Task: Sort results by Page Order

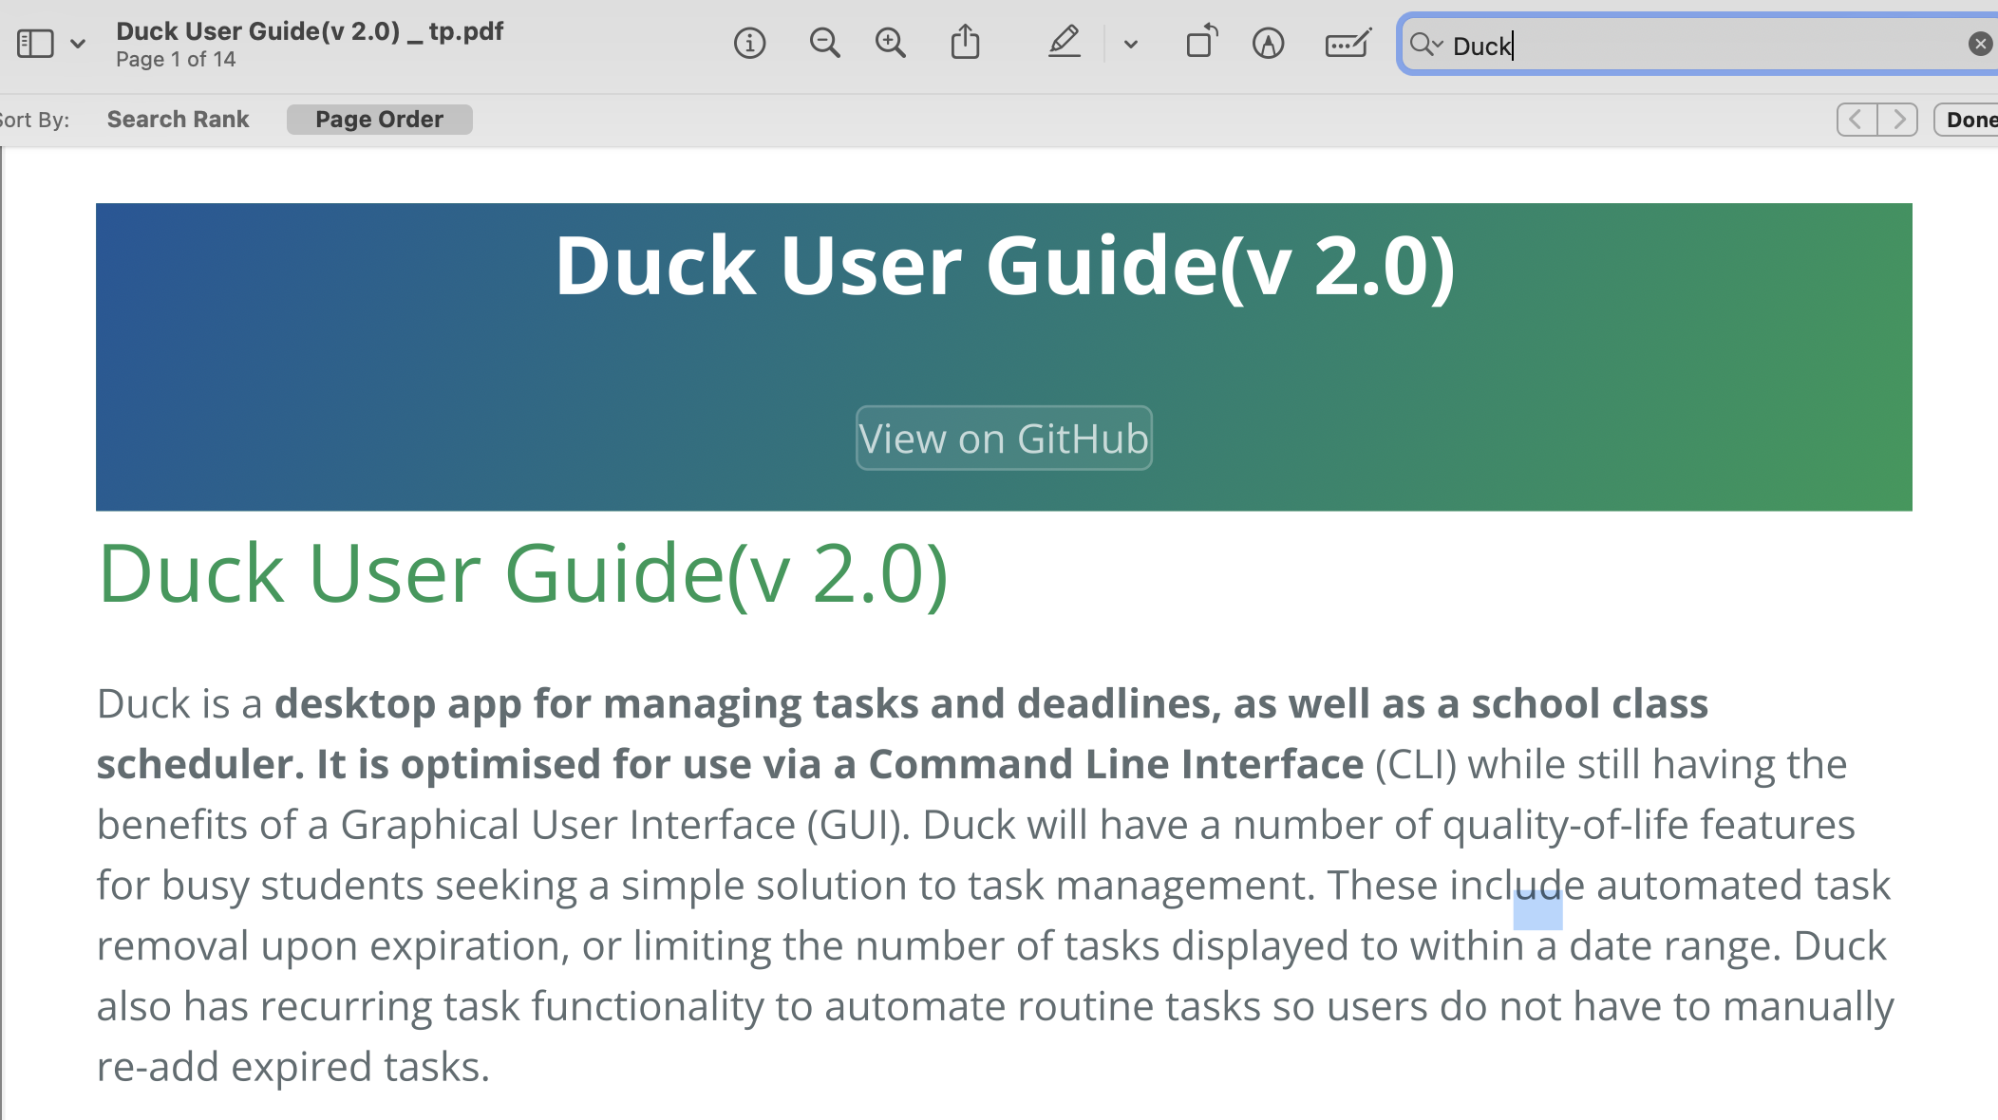Action: tap(379, 120)
